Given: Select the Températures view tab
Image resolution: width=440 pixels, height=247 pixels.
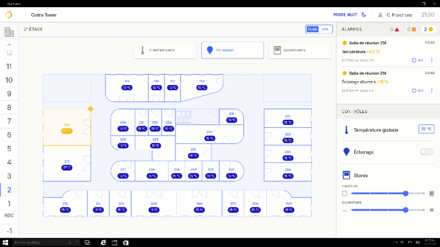Looking at the screenshot, I should point(165,50).
